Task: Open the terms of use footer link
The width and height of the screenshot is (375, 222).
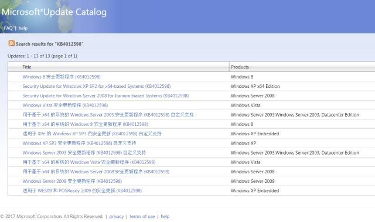Action: [142, 217]
